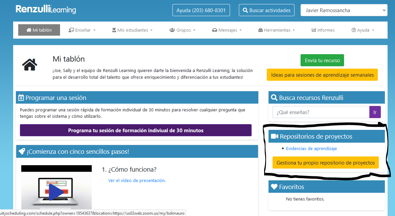Click the home icon in Mi tablón tab
The image size is (395, 216).
pos(29,30)
